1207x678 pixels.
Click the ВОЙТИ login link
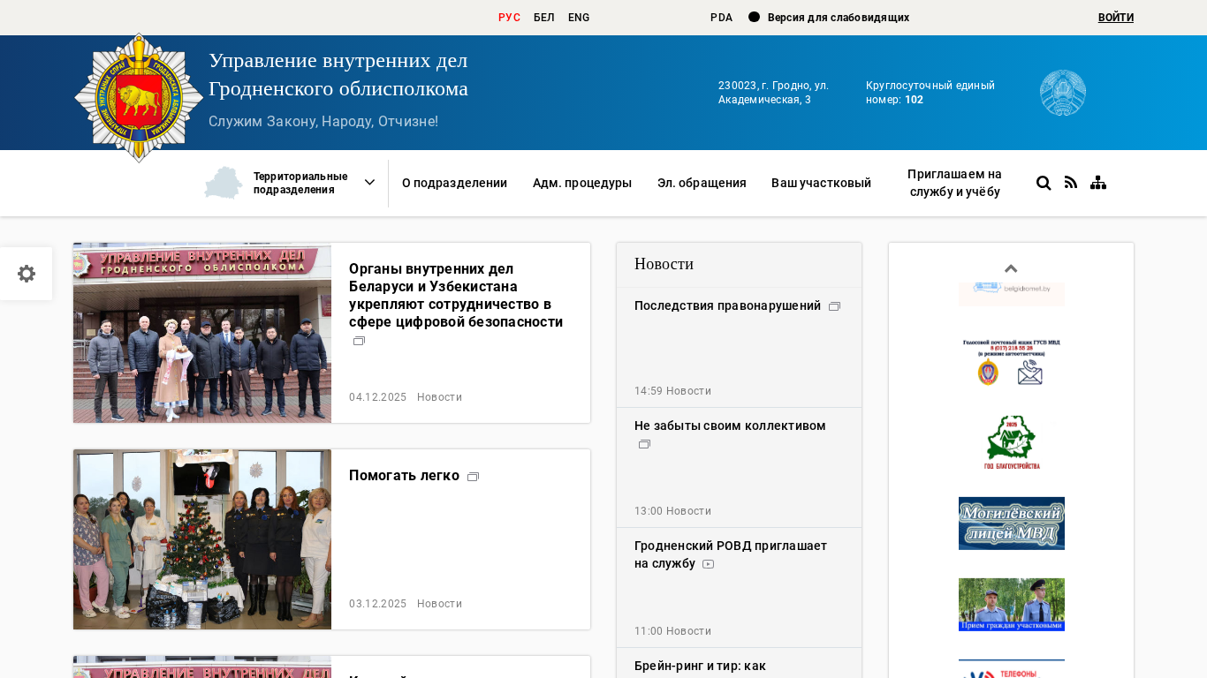[1116, 18]
